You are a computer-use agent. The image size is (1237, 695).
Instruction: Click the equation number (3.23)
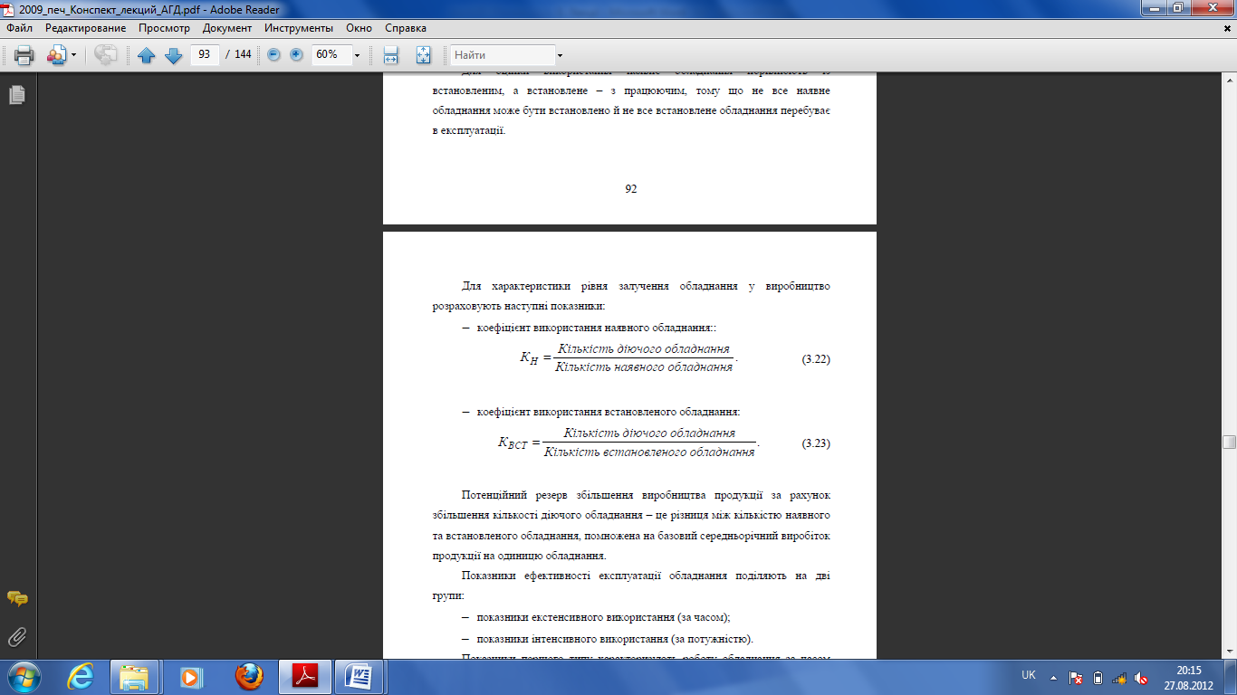pos(816,443)
